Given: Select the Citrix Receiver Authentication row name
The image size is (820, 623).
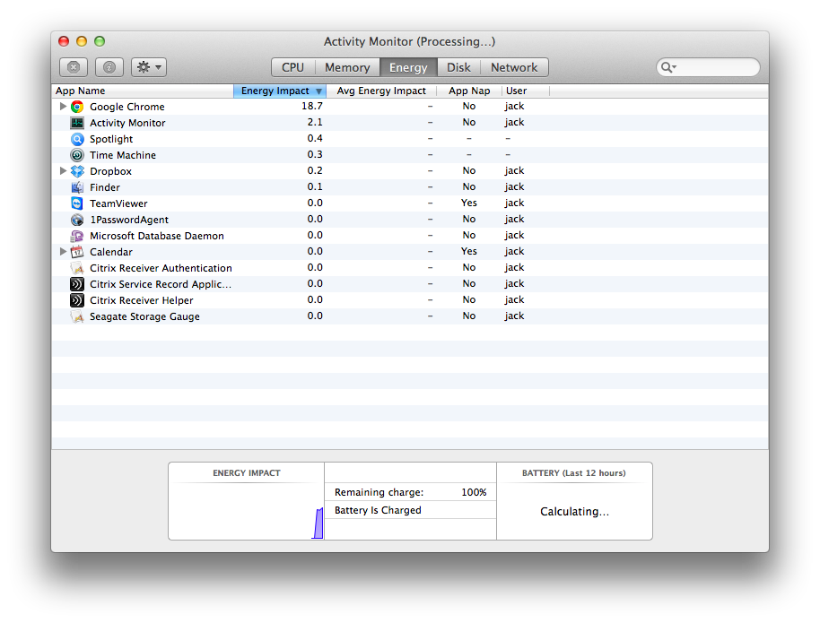Looking at the screenshot, I should coord(161,268).
